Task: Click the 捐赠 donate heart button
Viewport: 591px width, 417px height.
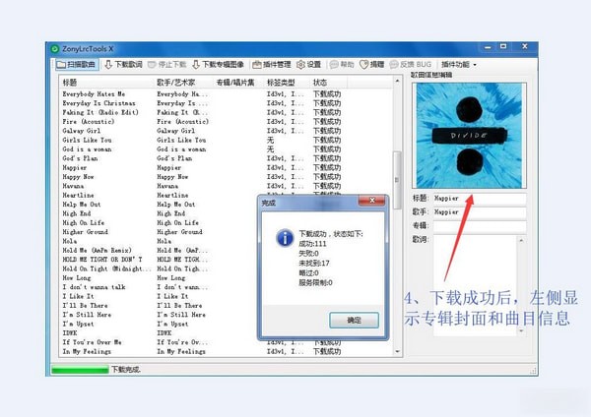Action: pyautogui.click(x=371, y=65)
